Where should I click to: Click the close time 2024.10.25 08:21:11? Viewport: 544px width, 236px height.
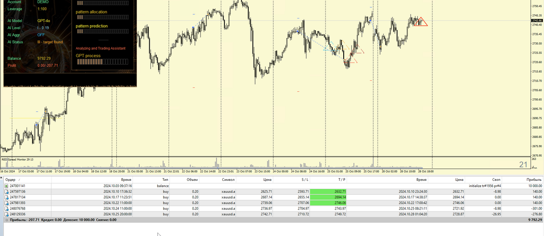click(414, 208)
